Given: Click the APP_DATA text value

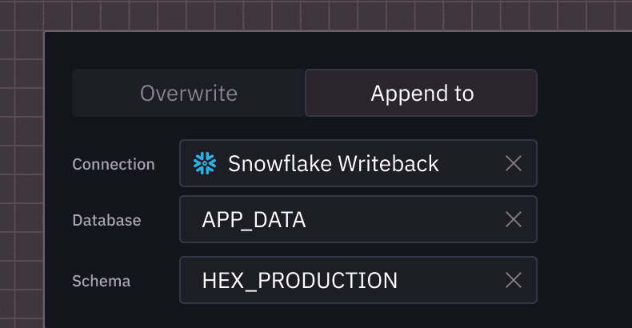Looking at the screenshot, I should click(x=254, y=219).
